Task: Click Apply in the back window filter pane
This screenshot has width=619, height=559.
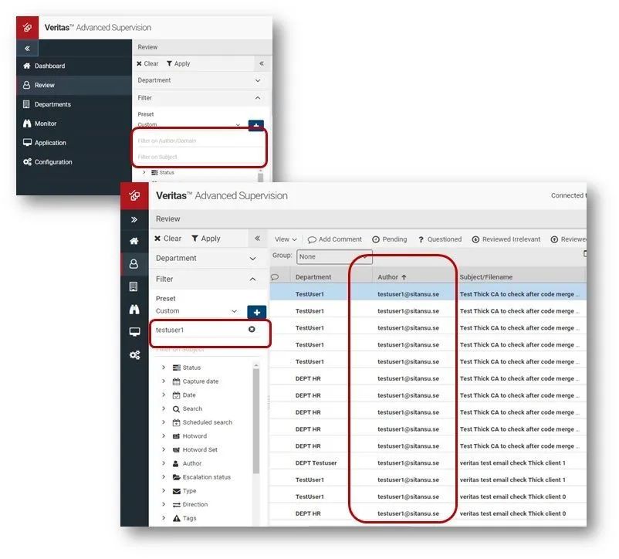Action: (178, 63)
